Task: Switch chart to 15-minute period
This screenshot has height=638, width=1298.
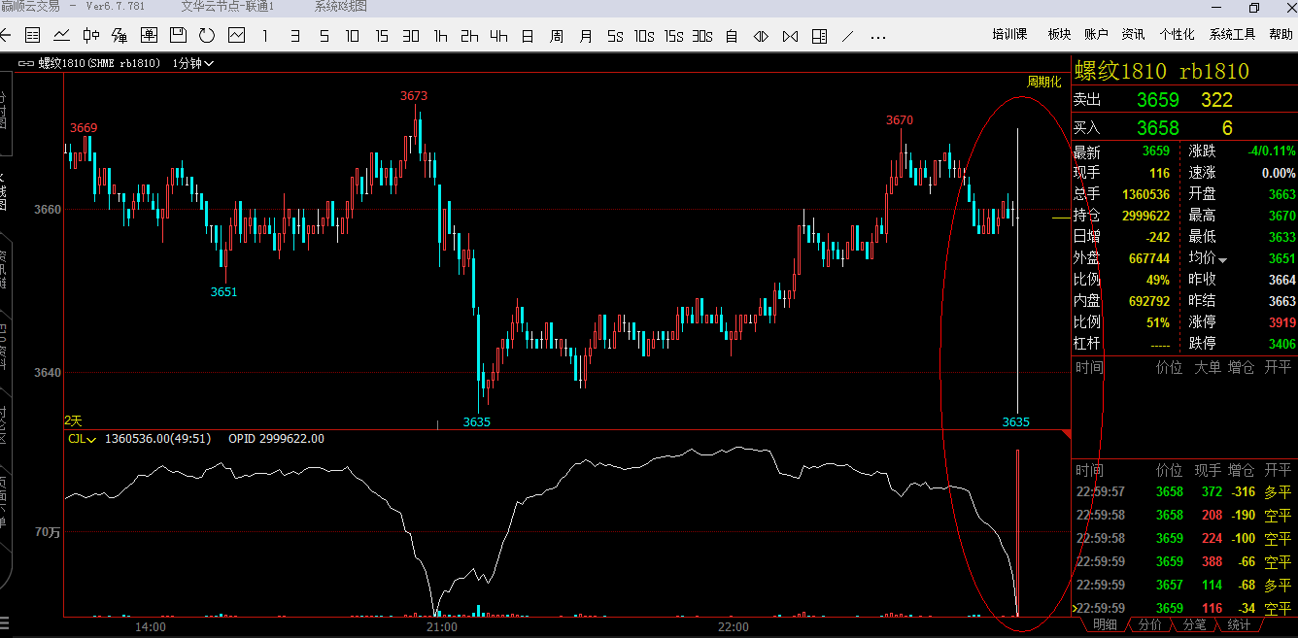Action: tap(382, 36)
